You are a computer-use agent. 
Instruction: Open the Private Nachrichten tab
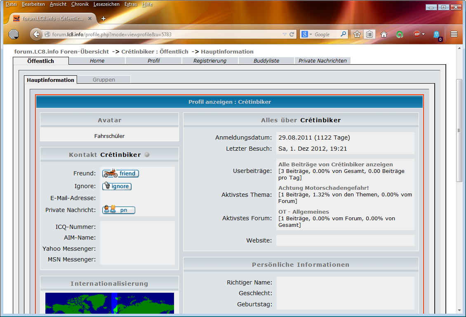tap(322, 61)
